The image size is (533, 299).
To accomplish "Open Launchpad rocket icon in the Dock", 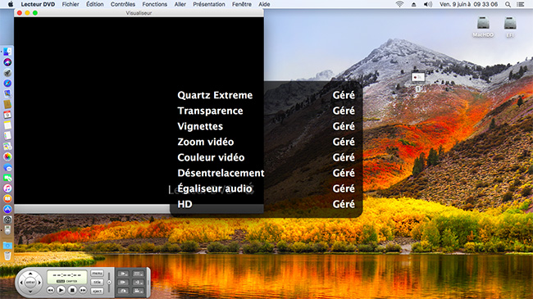I will pyautogui.click(x=7, y=73).
